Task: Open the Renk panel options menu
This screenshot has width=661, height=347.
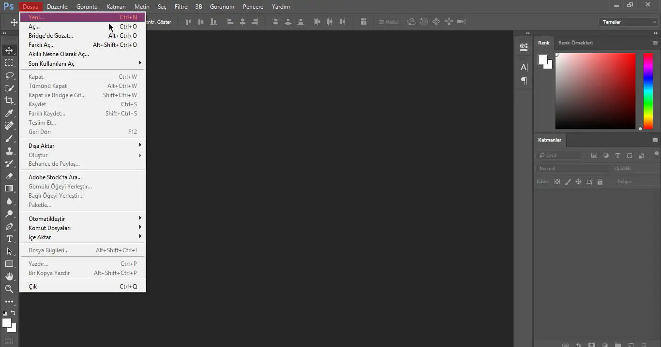Action: (x=655, y=43)
